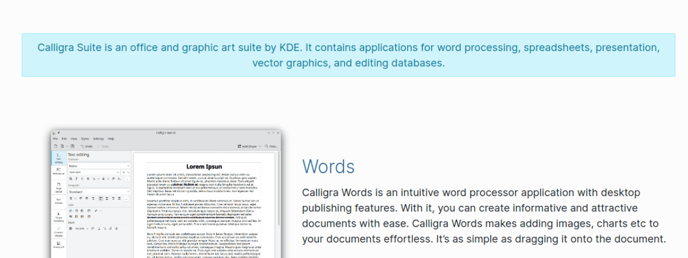Click the New document toolbar icon
The height and width of the screenshot is (258, 688).
point(55,146)
